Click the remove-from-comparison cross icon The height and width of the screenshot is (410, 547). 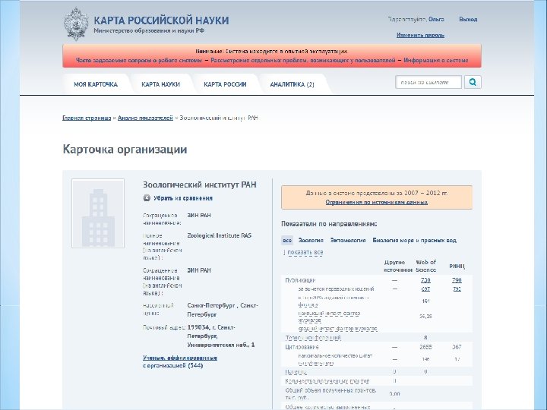(x=147, y=198)
